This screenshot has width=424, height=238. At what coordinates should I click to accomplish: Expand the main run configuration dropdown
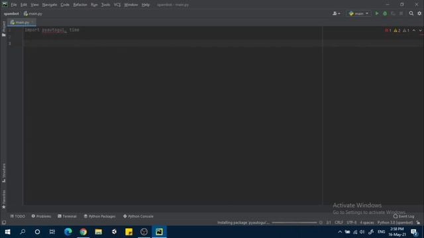358,13
